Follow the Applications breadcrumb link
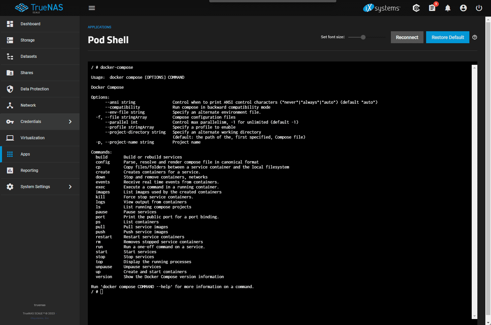 [x=99, y=27]
